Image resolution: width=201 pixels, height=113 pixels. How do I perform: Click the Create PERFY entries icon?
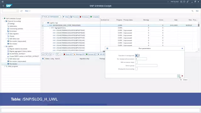tap(8, 56)
